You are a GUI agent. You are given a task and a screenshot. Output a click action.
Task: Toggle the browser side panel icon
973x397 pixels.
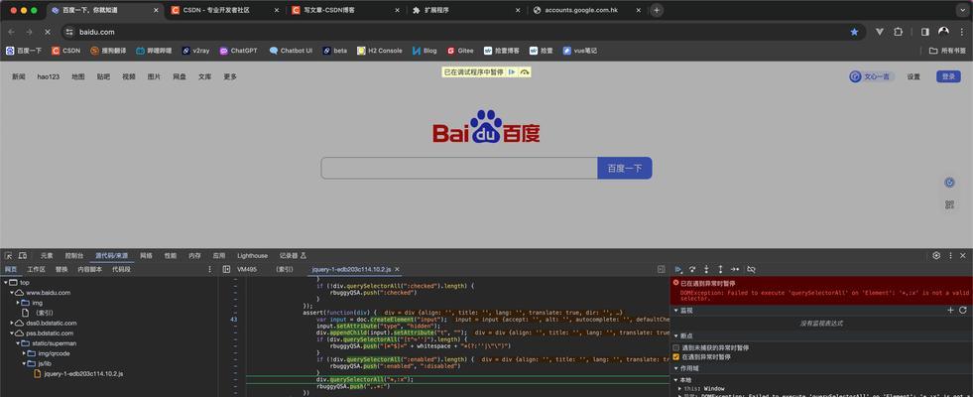point(924,32)
